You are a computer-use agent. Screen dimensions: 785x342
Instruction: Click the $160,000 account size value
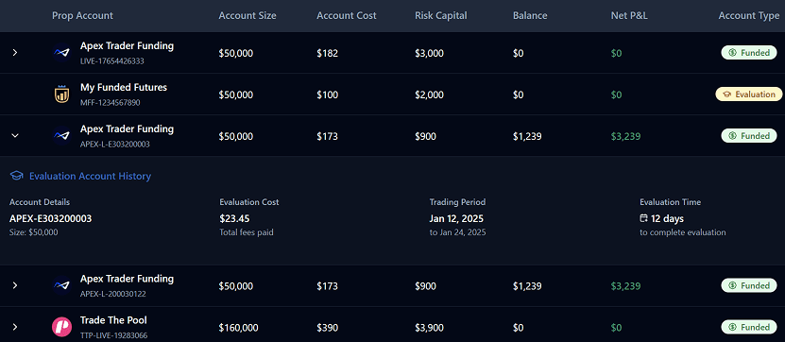tap(238, 328)
